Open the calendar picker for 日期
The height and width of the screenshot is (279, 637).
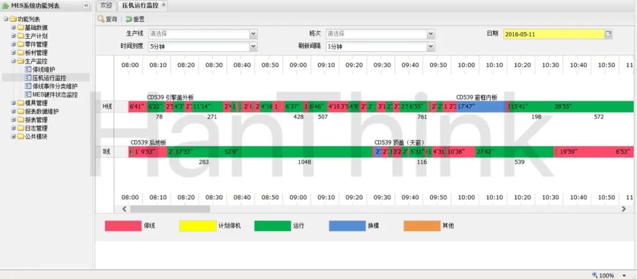coord(609,34)
